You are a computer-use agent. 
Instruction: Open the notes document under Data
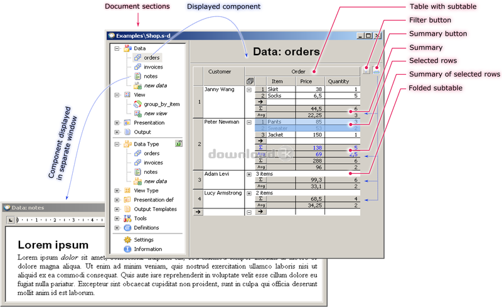pos(146,76)
